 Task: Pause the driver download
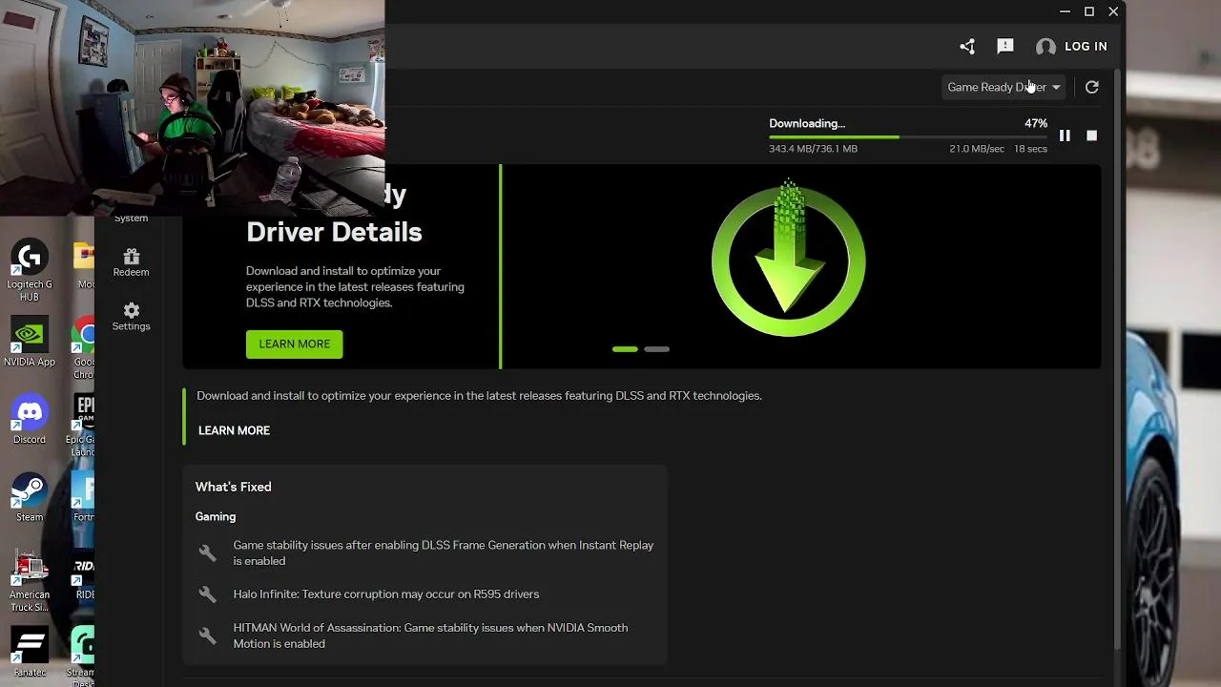click(x=1065, y=135)
